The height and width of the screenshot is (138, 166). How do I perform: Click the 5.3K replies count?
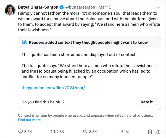point(28,132)
